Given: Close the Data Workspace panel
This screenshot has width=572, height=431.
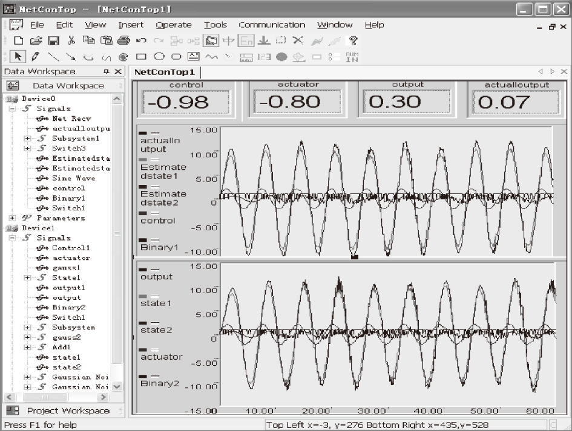Looking at the screenshot, I should click(x=118, y=71).
